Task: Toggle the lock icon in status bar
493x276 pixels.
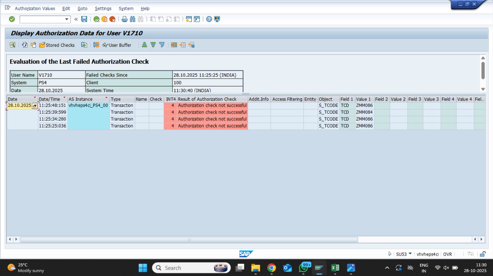Action: point(482,254)
